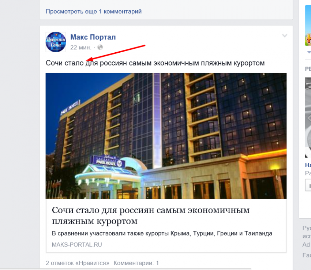
Task: Click the post text Сочи стало для россиян
Action: (155, 63)
